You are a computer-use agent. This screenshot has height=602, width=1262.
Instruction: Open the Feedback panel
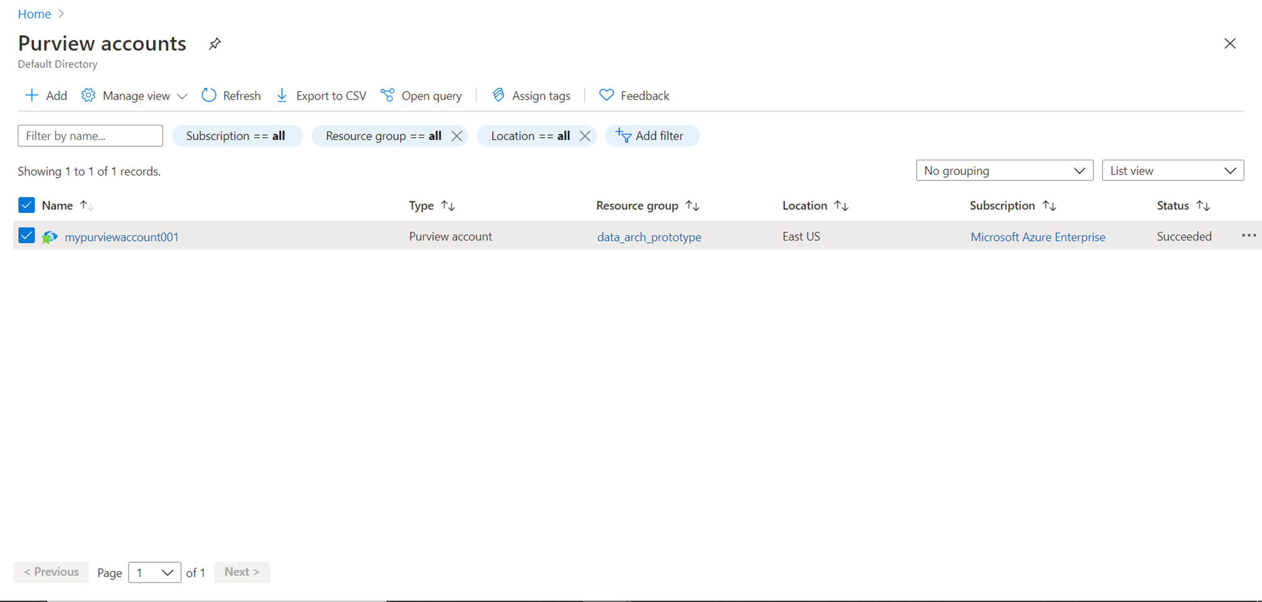634,95
